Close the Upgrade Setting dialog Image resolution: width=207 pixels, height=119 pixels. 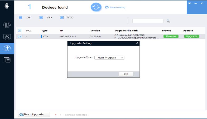(x=137, y=43)
